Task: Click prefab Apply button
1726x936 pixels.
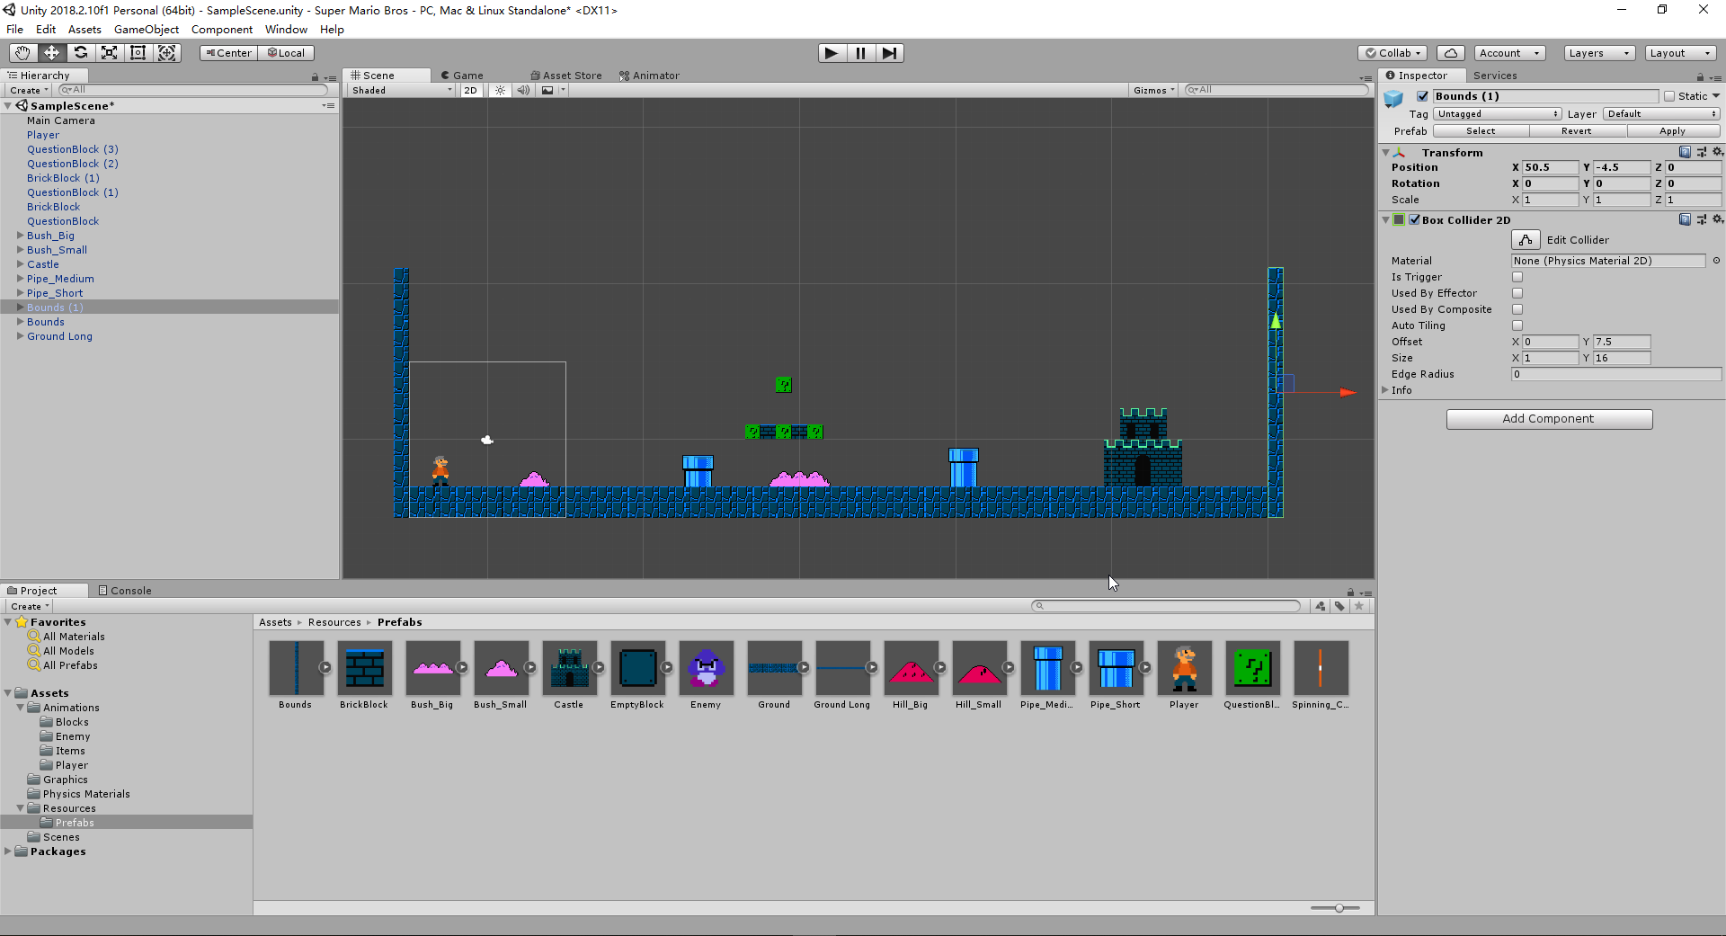Action: tap(1673, 131)
